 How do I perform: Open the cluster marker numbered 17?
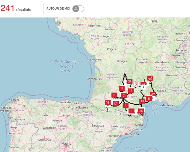[x=131, y=91]
